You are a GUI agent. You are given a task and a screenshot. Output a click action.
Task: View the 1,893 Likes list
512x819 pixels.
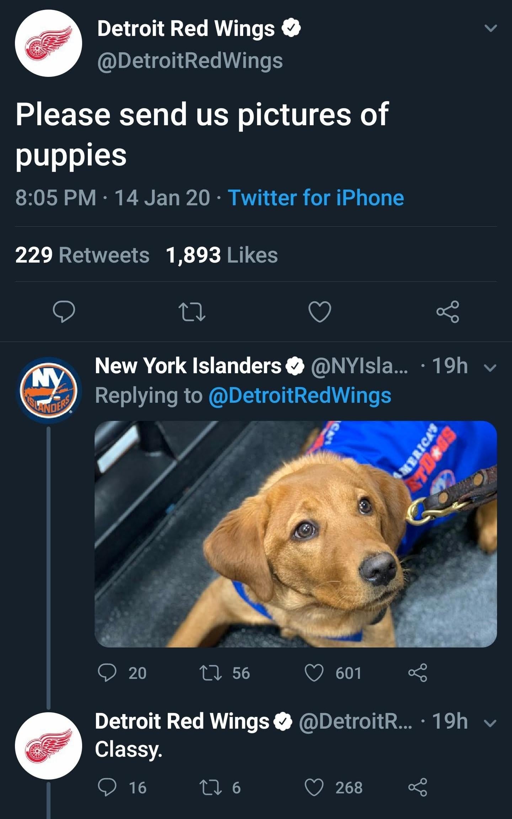(222, 255)
